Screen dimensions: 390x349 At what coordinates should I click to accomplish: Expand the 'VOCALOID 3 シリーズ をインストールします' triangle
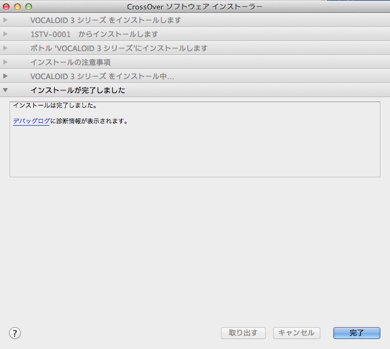tap(5, 20)
